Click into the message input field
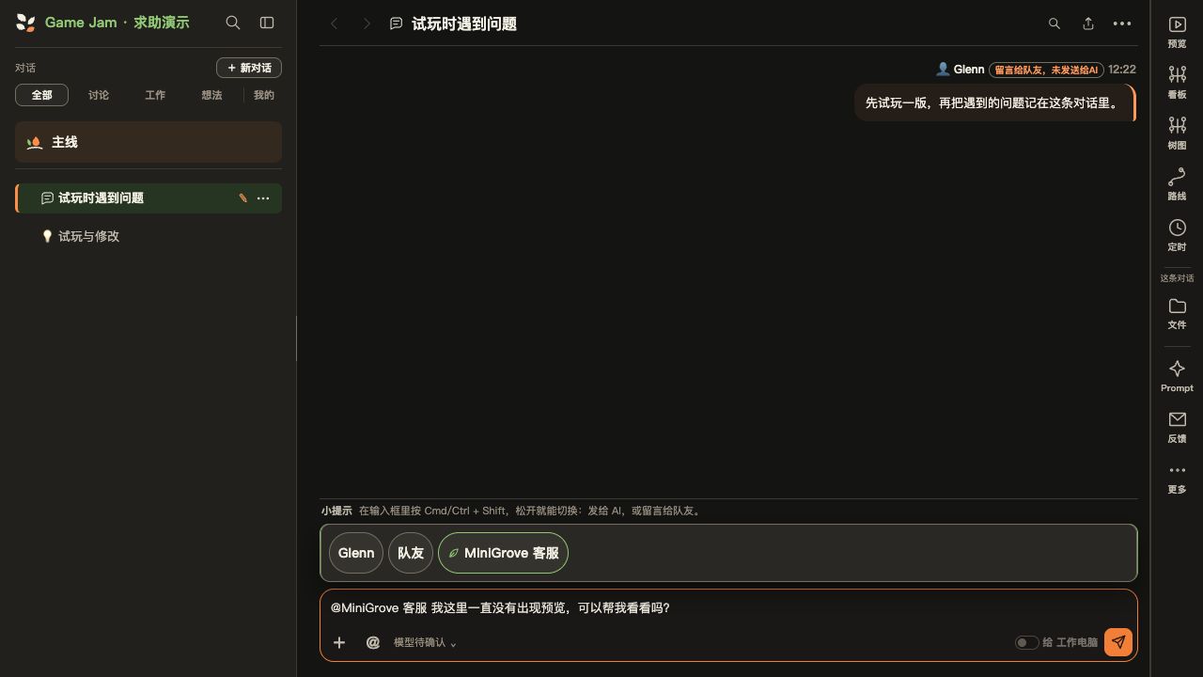The image size is (1203, 677). pos(728,608)
